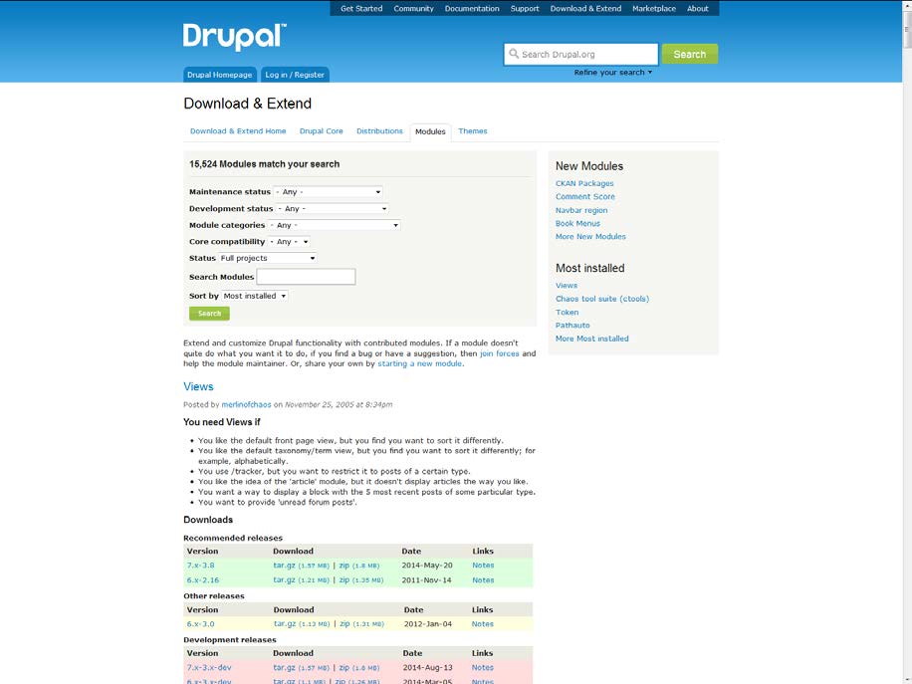Open the About menu item
The height and width of the screenshot is (684, 912).
tap(697, 9)
